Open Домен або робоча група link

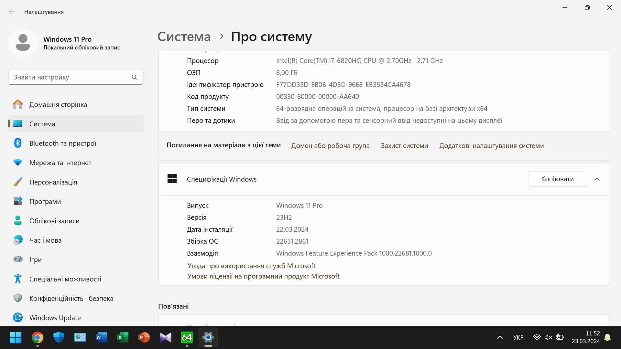click(330, 146)
